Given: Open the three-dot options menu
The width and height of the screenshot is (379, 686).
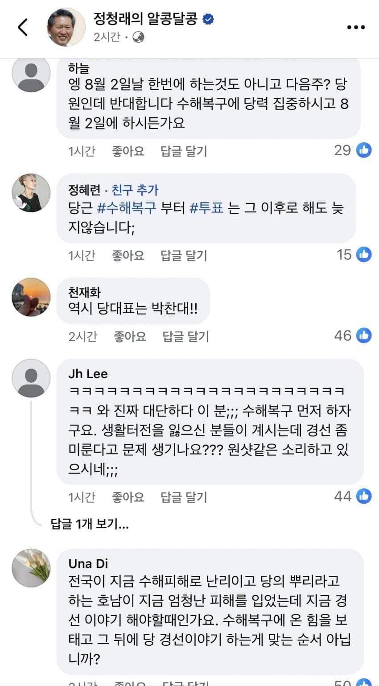Looking at the screenshot, I should click(x=355, y=27).
